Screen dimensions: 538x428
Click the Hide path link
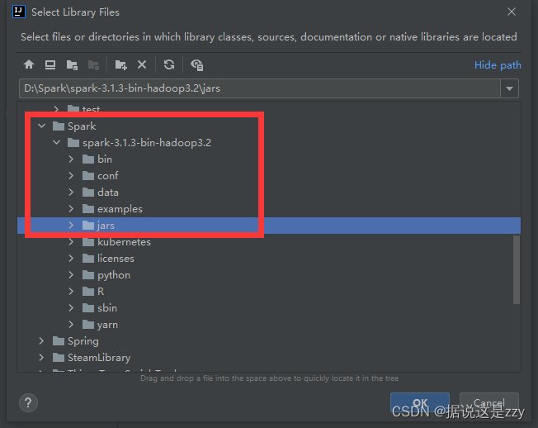[x=498, y=65]
